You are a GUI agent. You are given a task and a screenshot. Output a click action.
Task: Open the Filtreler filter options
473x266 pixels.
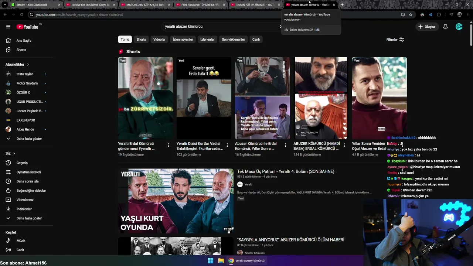pyautogui.click(x=395, y=40)
